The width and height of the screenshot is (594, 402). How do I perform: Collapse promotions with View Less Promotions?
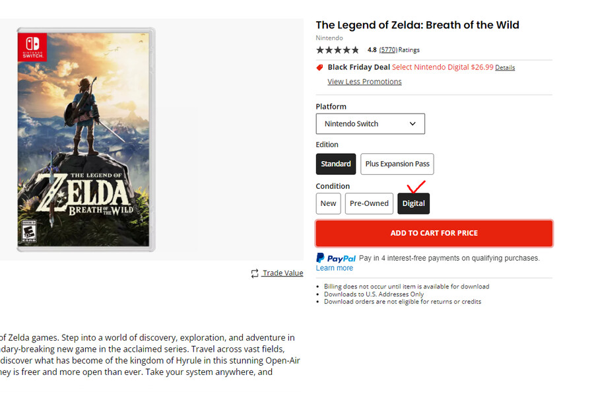[364, 82]
